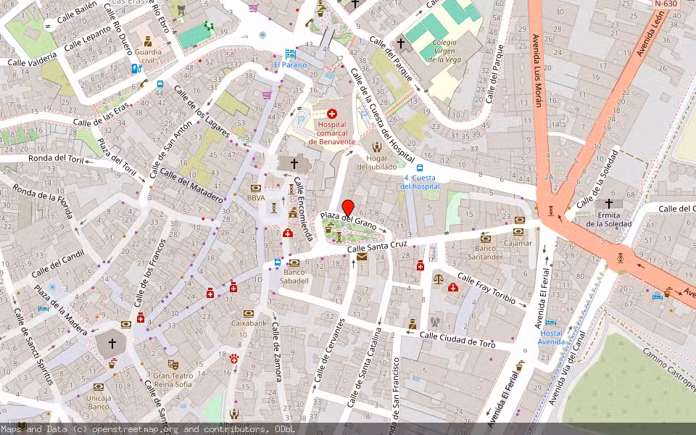Click the Gran Teatro Reina Sofía theatre icon
Viewport: 696px width, 435px height.
(x=173, y=365)
